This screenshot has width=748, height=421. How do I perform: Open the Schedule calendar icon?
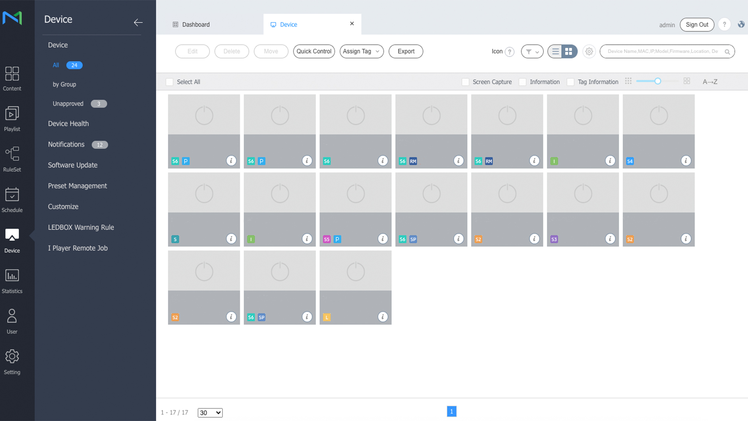(12, 195)
